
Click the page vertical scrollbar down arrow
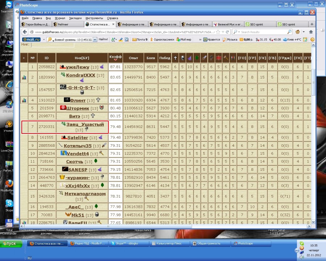313,222
